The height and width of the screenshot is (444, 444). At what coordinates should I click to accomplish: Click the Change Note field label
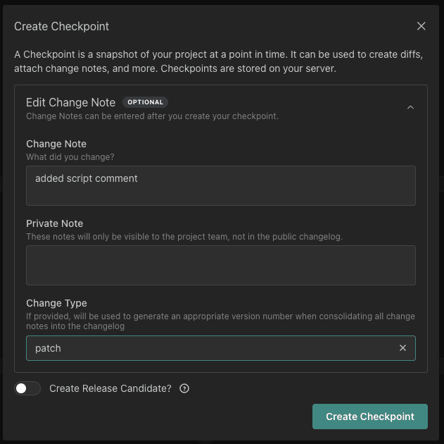(x=56, y=144)
